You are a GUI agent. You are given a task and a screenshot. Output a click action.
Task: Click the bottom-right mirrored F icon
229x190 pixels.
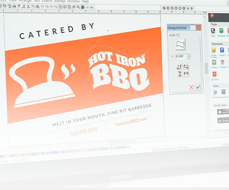tap(186, 73)
